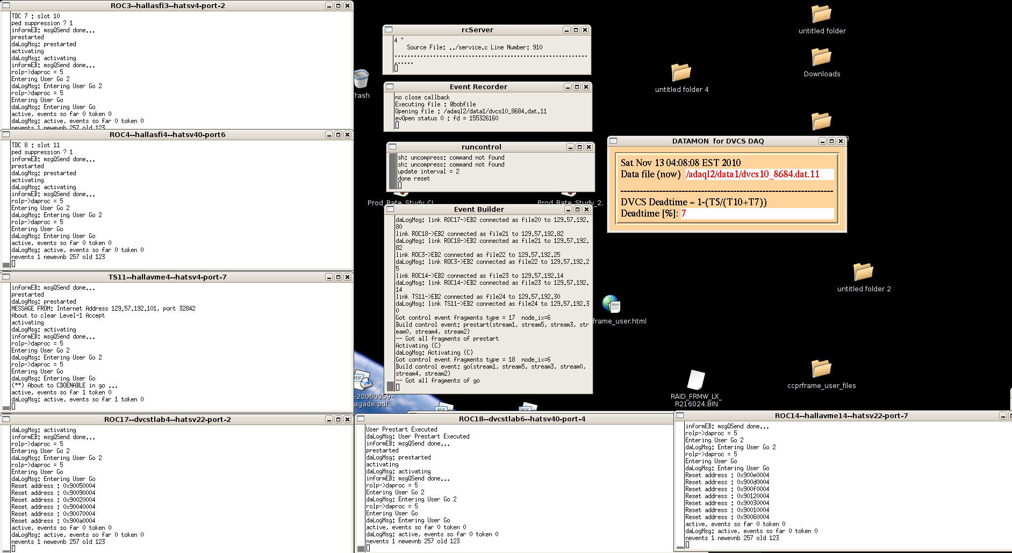Click the TS11 terminal scrollbar
This screenshot has width=1012, height=553.
point(6,347)
